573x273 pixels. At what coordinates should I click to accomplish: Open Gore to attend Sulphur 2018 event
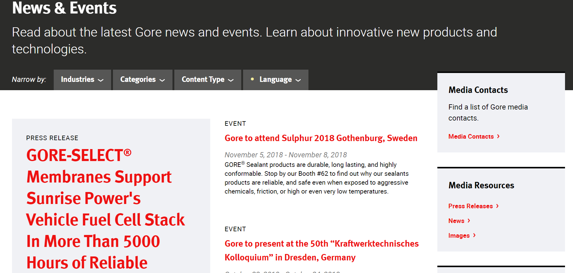click(x=321, y=138)
